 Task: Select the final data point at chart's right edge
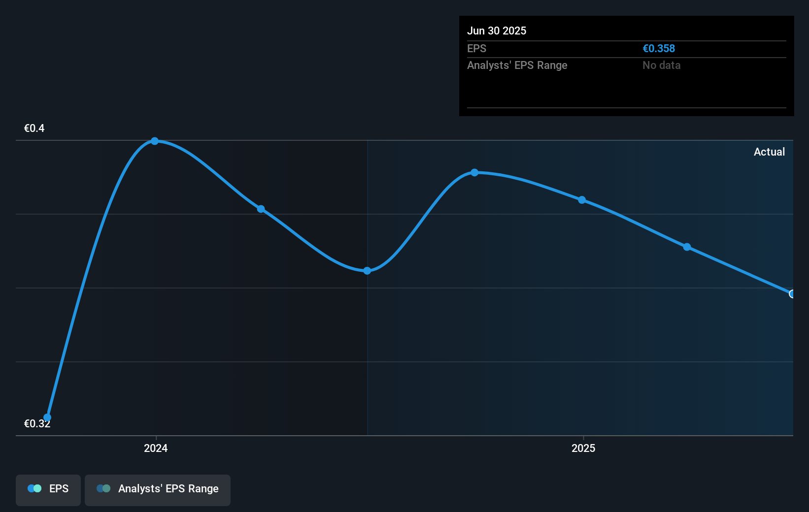coord(792,294)
